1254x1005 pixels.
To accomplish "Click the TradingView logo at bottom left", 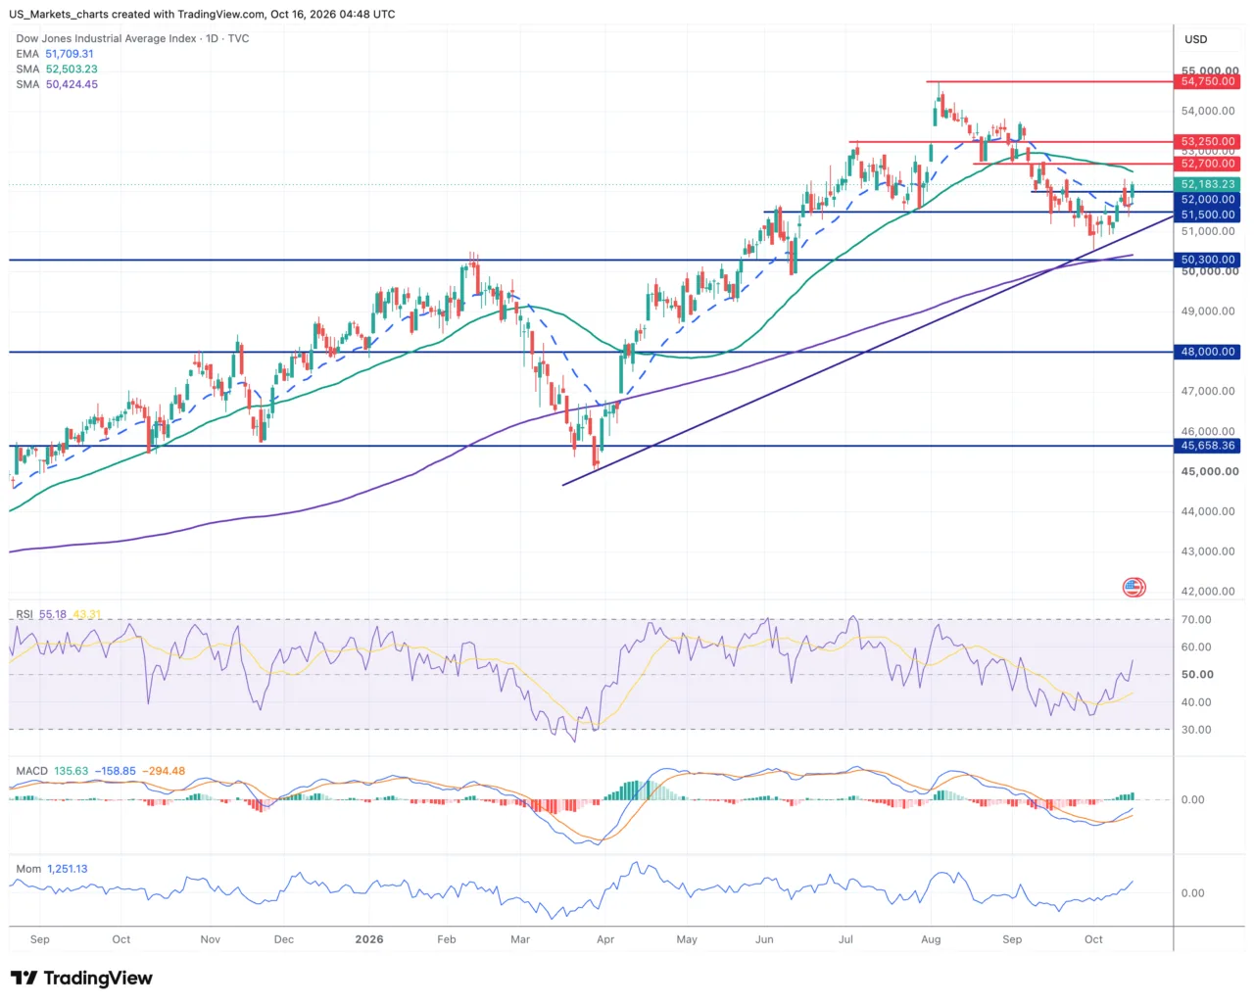I will pos(81,978).
